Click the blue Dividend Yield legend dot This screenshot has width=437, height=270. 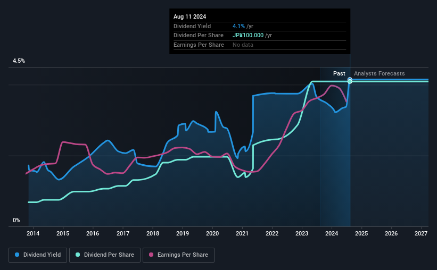pyautogui.click(x=17, y=255)
